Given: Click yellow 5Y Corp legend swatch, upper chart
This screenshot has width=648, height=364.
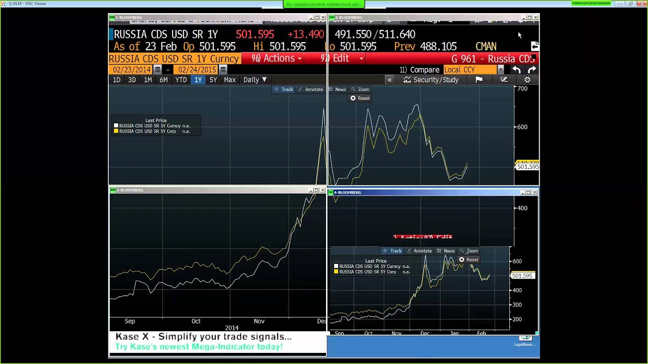Looking at the screenshot, I should tap(116, 131).
